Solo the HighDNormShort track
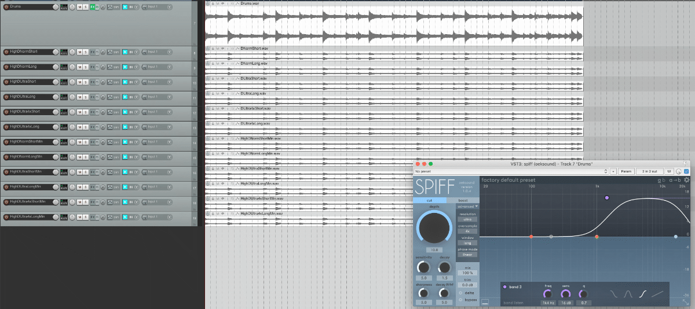The height and width of the screenshot is (309, 695). 86,52
